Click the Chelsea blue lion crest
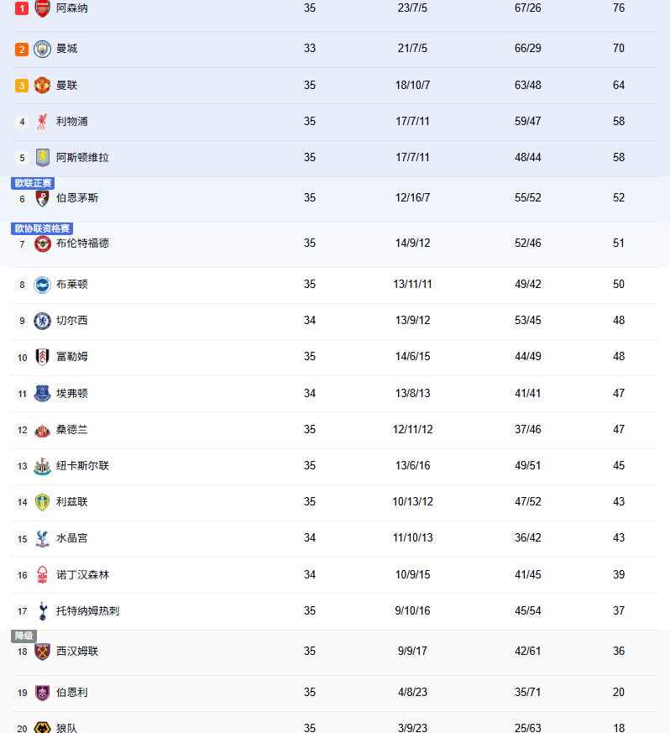 tap(42, 321)
